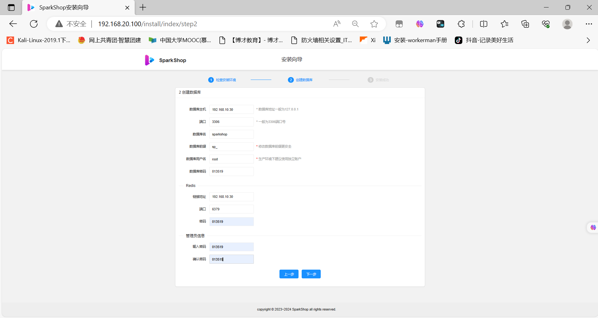Open the 抖音-记录美好生活 bookmark
The image size is (598, 318).
(x=484, y=40)
